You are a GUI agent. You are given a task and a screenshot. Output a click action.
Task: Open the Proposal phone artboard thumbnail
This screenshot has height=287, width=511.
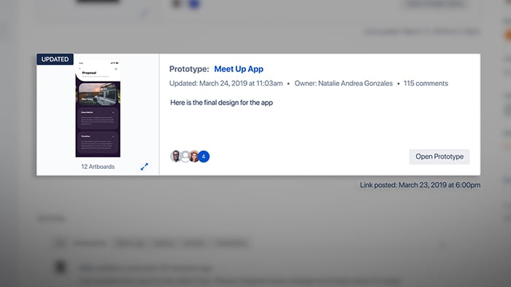pos(98,109)
